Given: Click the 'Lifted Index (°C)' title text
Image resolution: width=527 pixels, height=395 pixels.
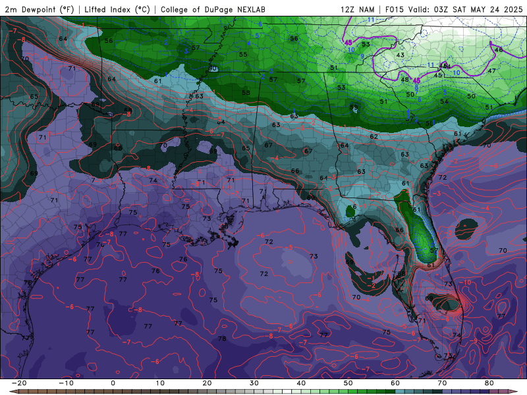Looking at the screenshot, I should point(117,9).
